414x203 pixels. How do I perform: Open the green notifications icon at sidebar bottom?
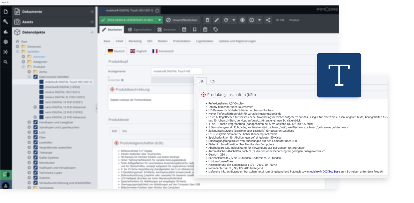coord(6,175)
